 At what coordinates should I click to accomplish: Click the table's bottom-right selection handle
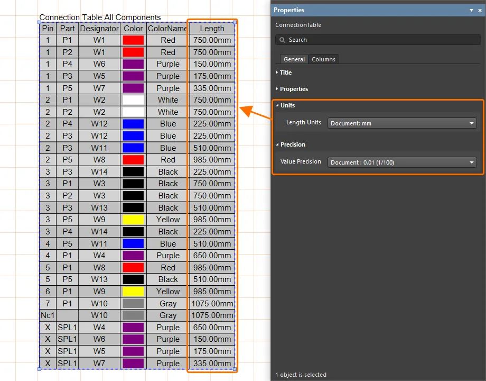[235, 369]
